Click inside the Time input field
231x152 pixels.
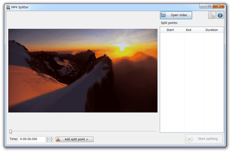(32, 139)
